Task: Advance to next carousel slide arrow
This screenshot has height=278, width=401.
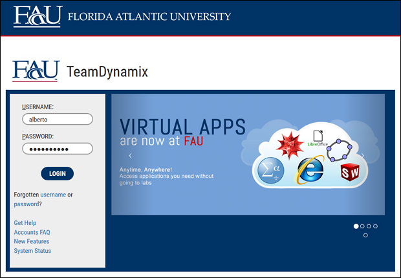Action: pyautogui.click(x=363, y=155)
